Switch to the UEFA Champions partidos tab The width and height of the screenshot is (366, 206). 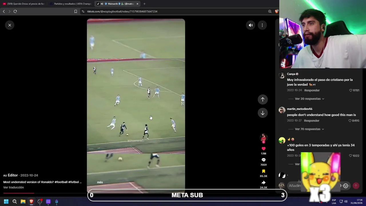coord(70,4)
